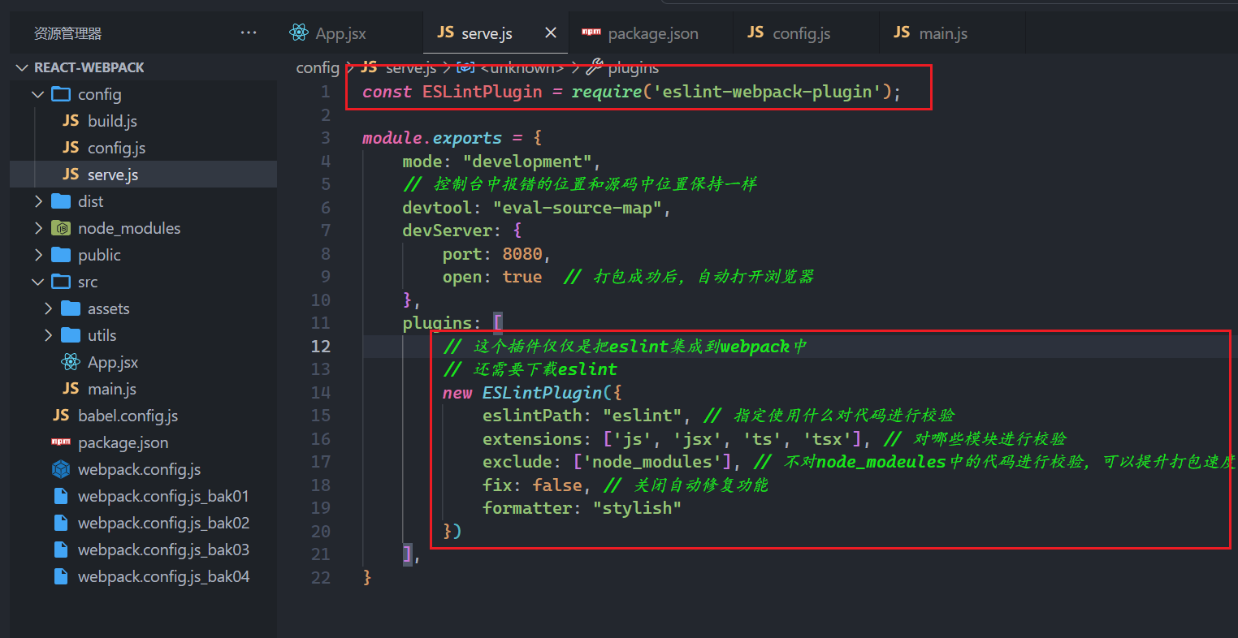Click the "stylish" formatter value
1238x638 pixels.
637,508
